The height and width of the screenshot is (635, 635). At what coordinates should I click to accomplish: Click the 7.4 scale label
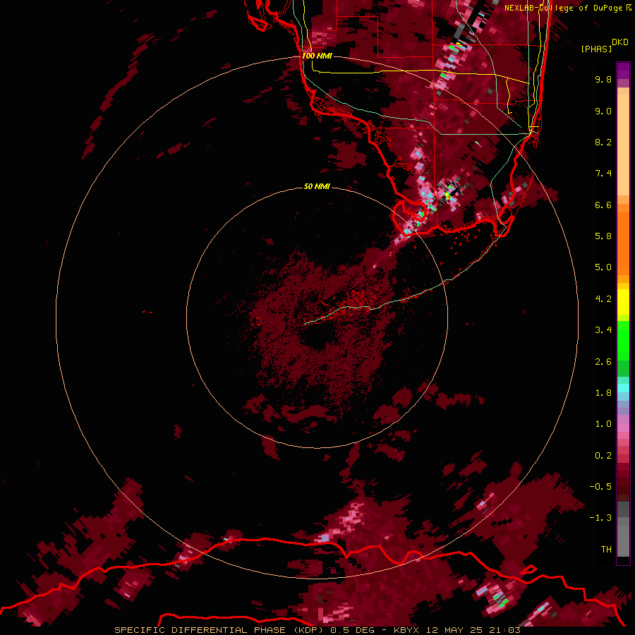[x=603, y=174]
